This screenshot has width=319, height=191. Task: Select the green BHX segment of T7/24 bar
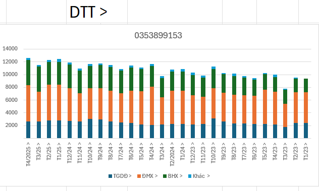click(x=121, y=82)
